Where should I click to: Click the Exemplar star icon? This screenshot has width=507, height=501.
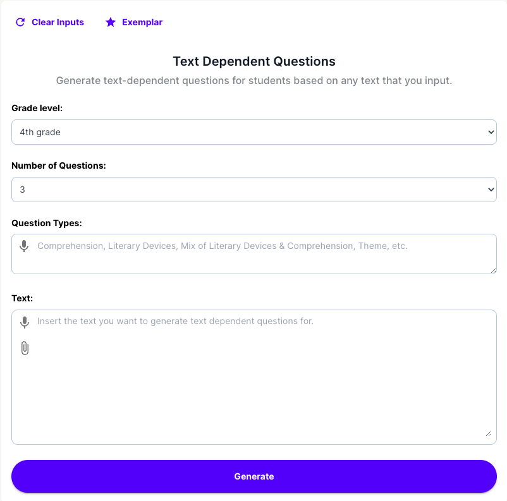point(111,22)
